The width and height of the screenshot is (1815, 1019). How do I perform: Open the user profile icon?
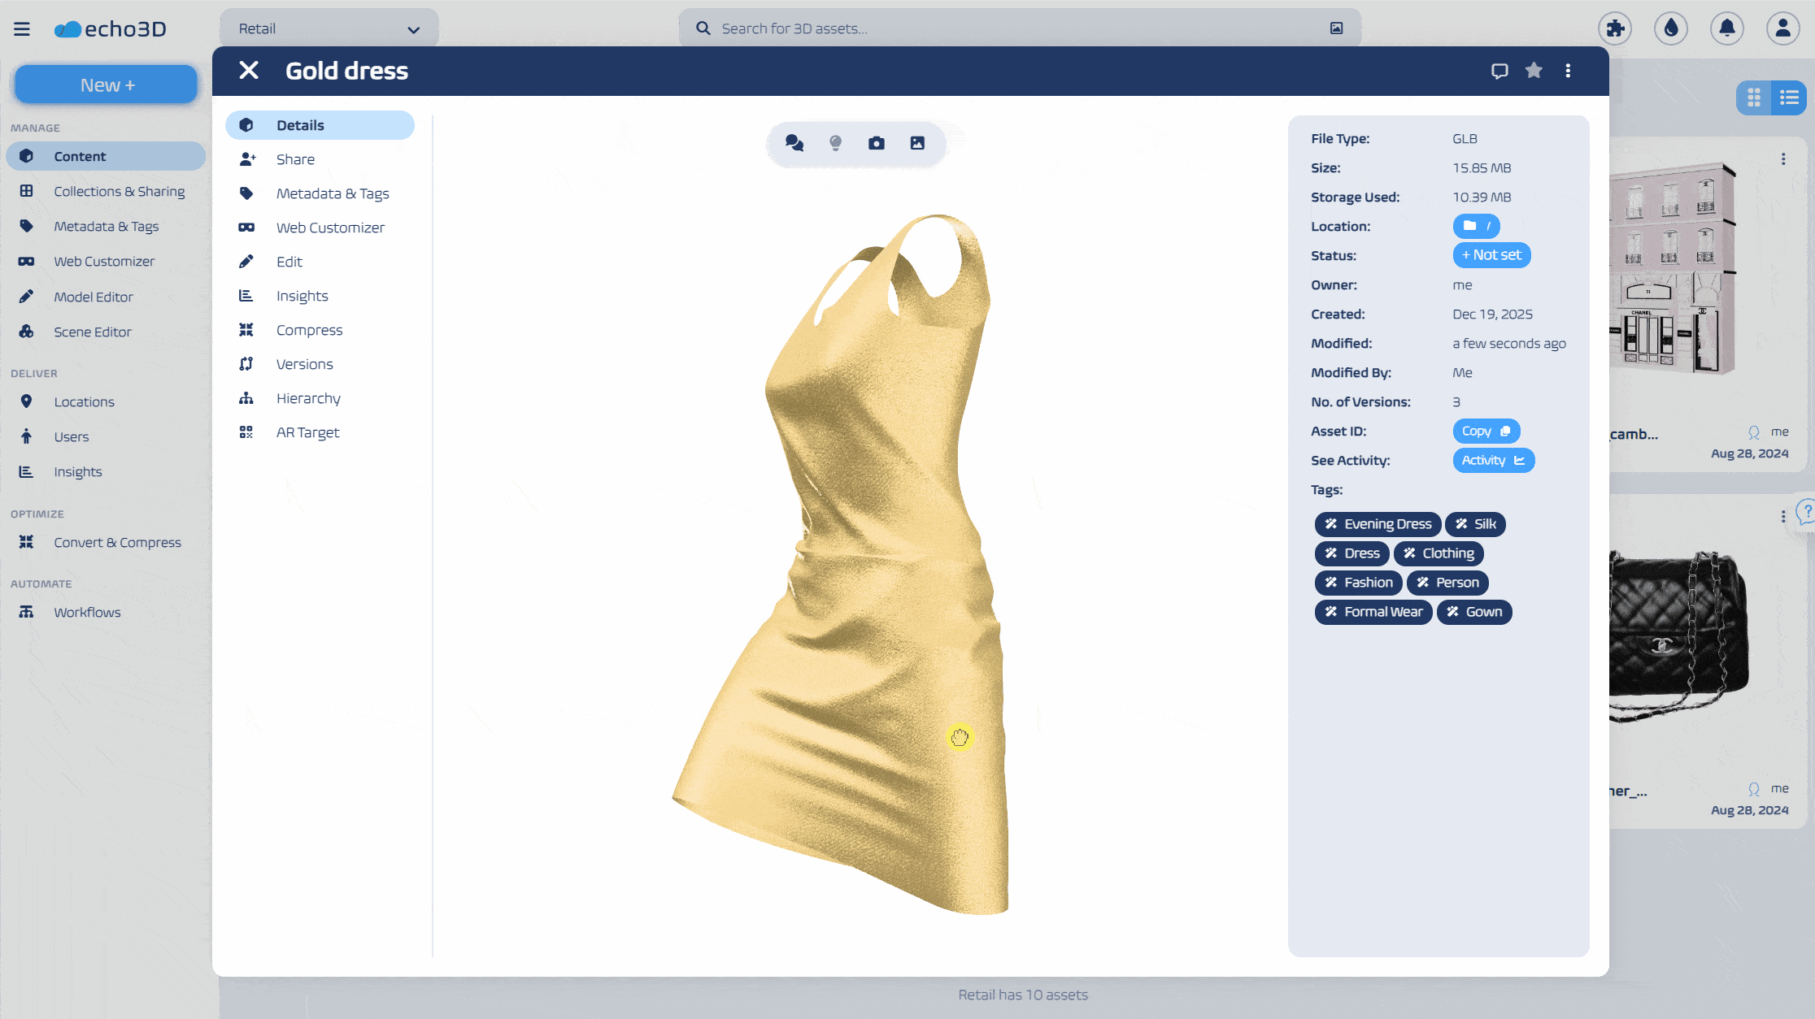click(1782, 28)
